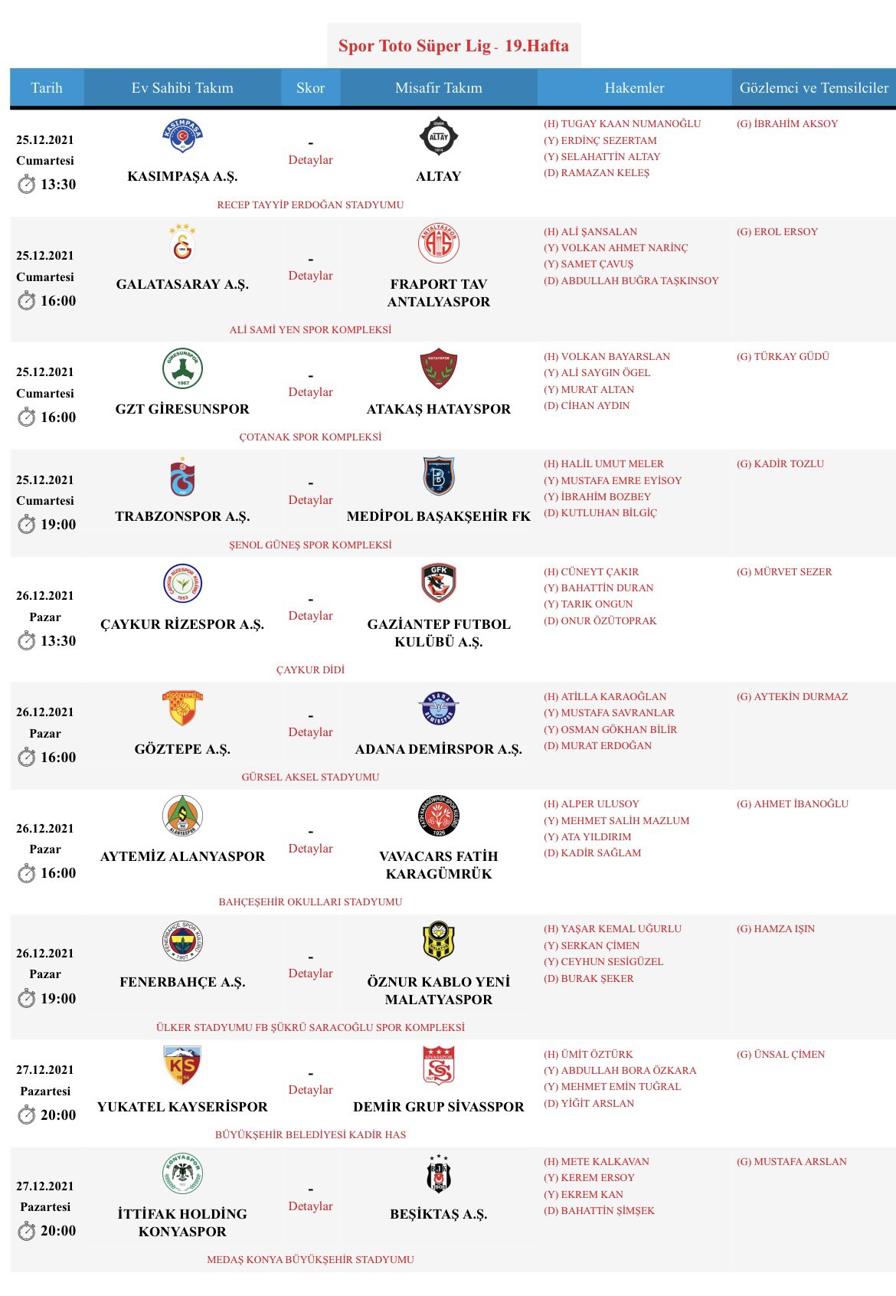Click the Konyaspor club logo
Viewport: 896px width, 1296px height.
[182, 1173]
